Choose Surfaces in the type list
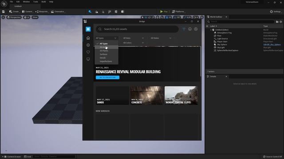 point(106,54)
